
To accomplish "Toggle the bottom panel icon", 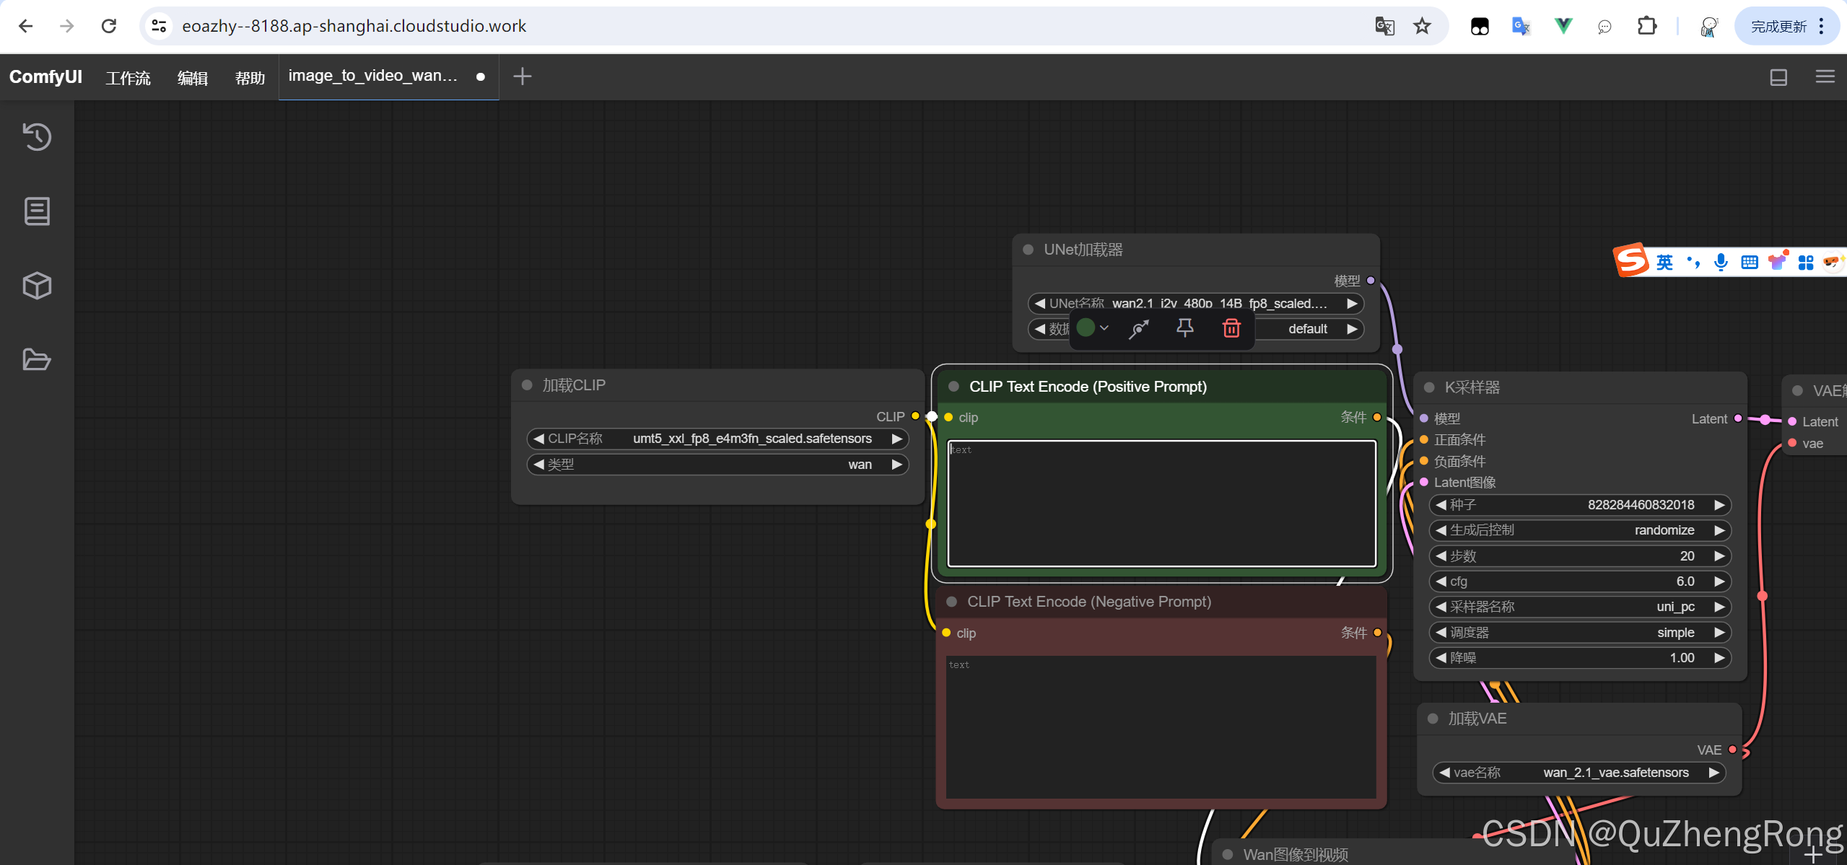I will pos(1778,77).
